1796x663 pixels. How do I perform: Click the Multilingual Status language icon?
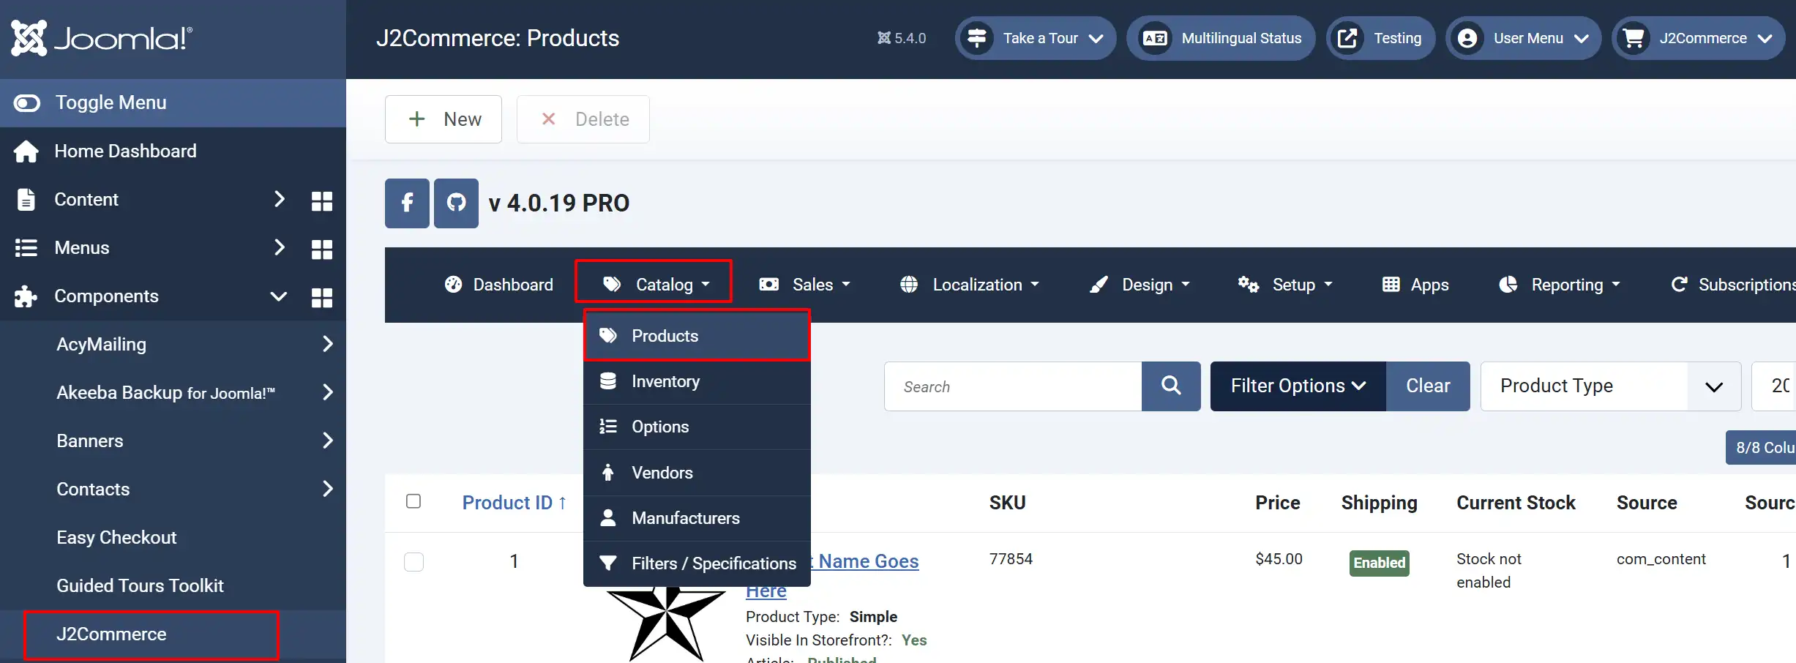[1156, 38]
